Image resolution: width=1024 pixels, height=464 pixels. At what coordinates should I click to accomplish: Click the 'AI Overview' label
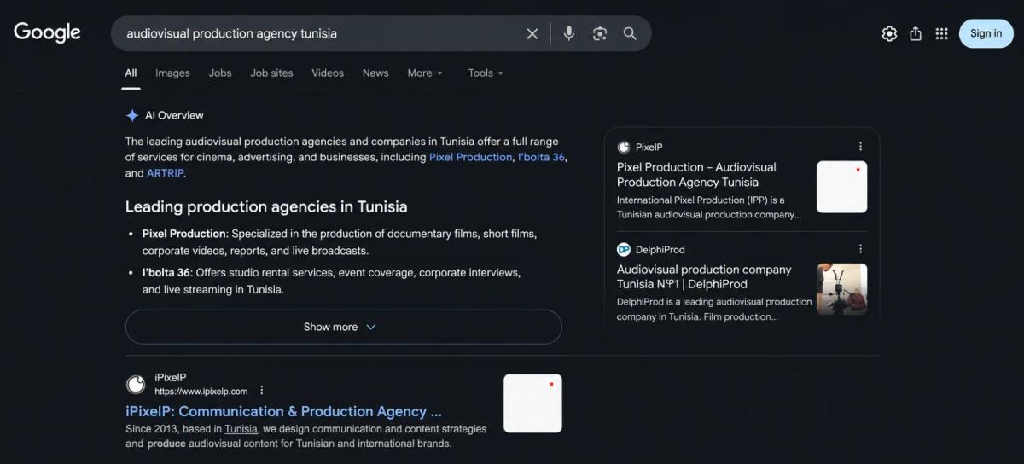(x=174, y=115)
